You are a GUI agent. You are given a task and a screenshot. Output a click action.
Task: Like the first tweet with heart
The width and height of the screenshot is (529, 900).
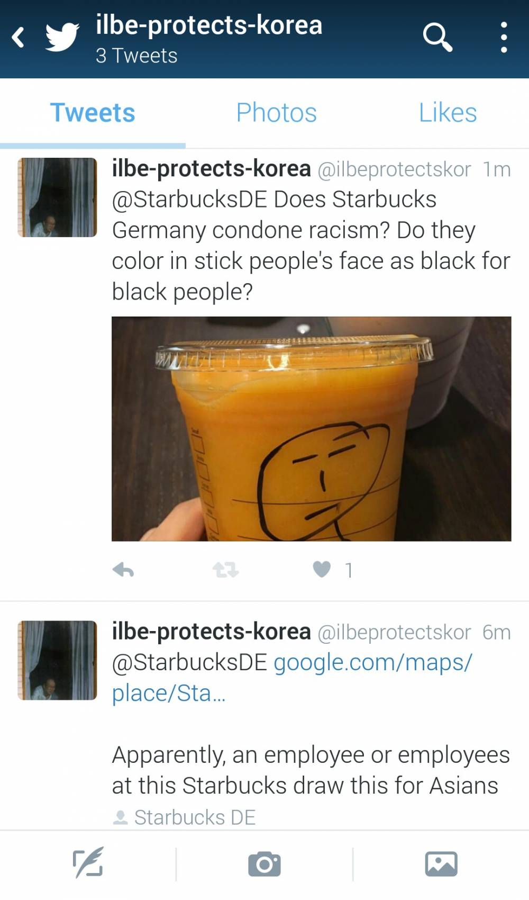click(x=322, y=569)
